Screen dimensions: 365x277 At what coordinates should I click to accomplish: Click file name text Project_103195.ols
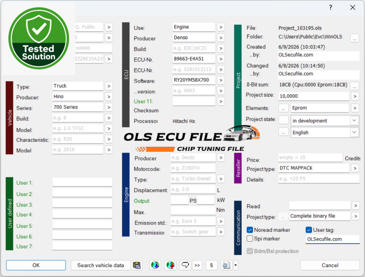(x=300, y=28)
